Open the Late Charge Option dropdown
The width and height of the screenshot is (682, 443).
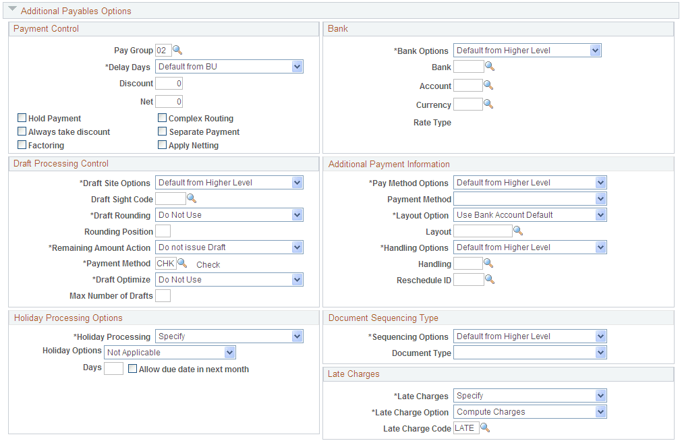tap(602, 411)
